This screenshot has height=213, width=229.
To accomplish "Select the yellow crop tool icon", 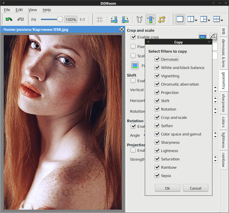I will tap(162, 19).
